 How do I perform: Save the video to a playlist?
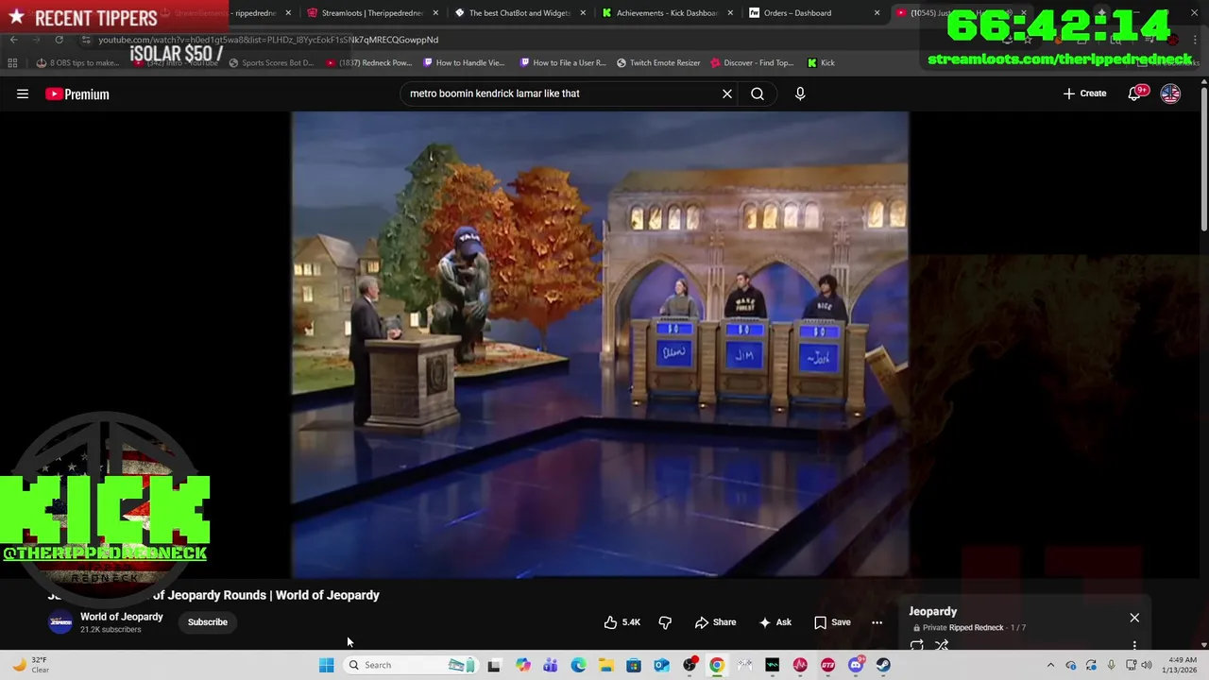[832, 622]
